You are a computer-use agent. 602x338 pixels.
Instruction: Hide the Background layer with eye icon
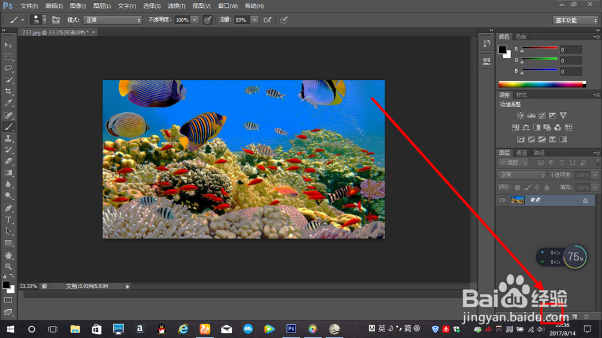pyautogui.click(x=502, y=200)
